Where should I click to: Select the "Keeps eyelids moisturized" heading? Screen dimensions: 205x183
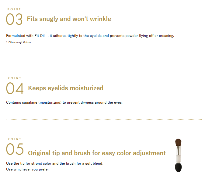pyautogui.click(x=66, y=88)
